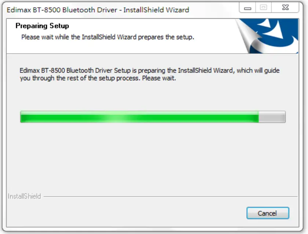Select the "Preparing Setup" heading
308x234 pixels.
42,26
